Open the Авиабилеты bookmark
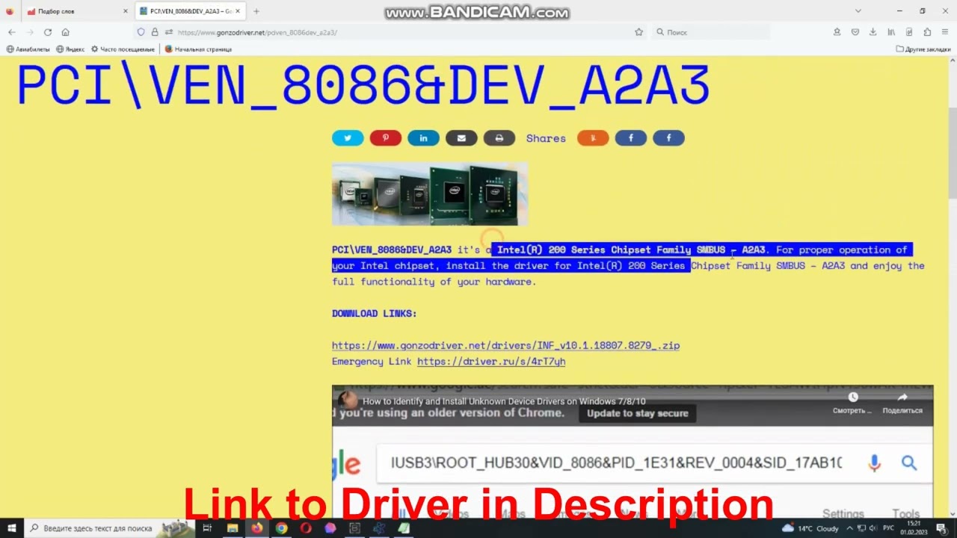The width and height of the screenshot is (957, 538). pos(28,49)
